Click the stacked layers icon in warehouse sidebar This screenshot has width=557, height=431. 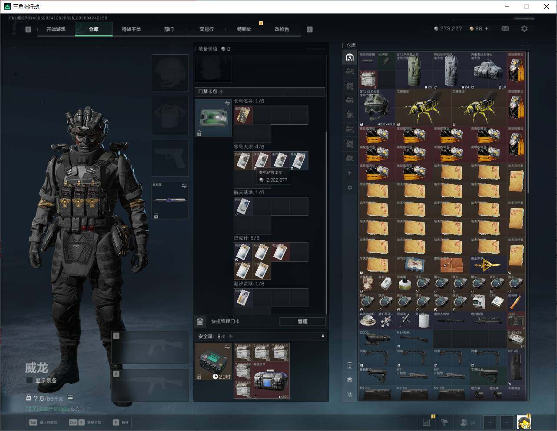(x=350, y=380)
